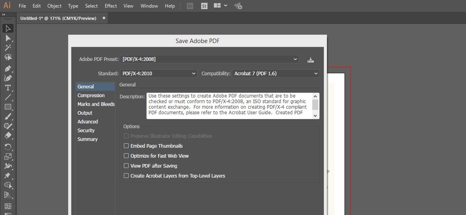Enable Embed Page Thumbnails checkbox
Viewport: 466px width, 215px height.
[126, 146]
